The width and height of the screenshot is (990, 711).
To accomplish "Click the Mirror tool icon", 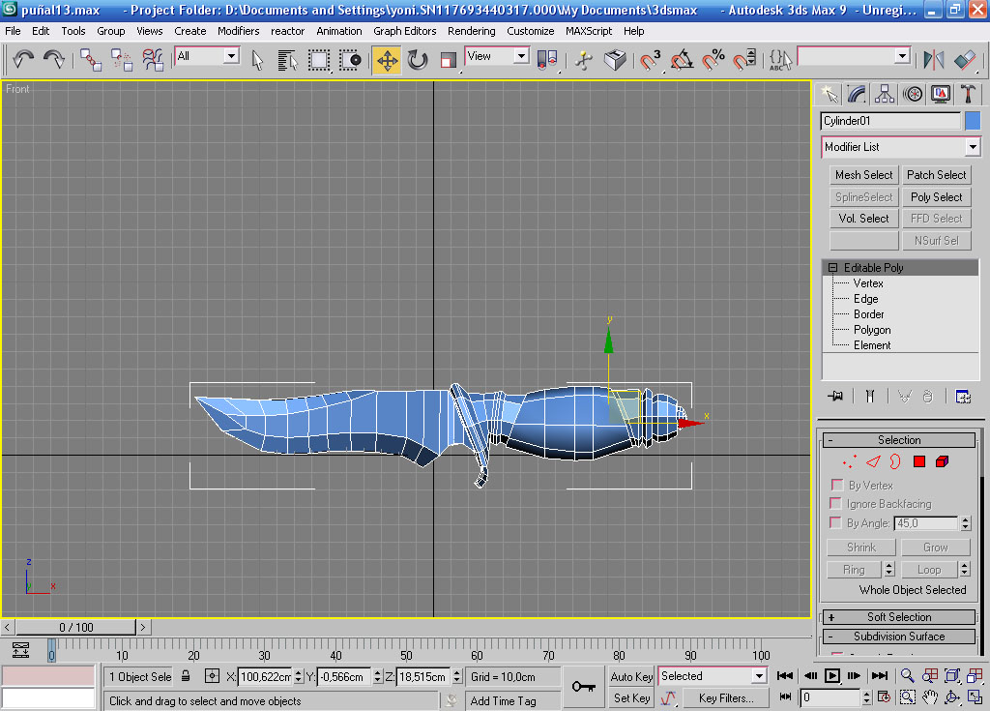I will pos(934,60).
